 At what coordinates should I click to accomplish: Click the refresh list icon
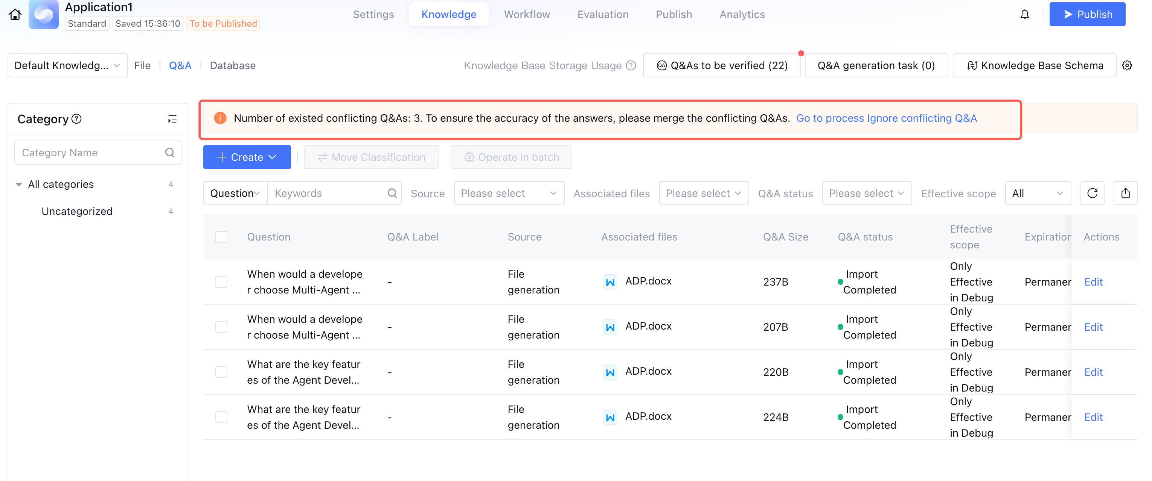(x=1092, y=193)
